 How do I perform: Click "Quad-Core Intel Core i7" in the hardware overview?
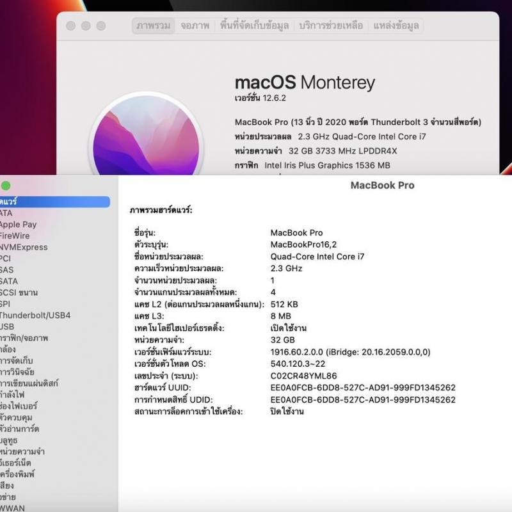317,257
